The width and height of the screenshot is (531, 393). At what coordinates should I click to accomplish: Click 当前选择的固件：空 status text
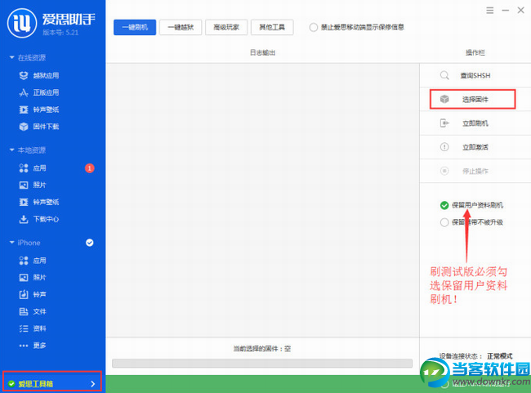tap(262, 349)
